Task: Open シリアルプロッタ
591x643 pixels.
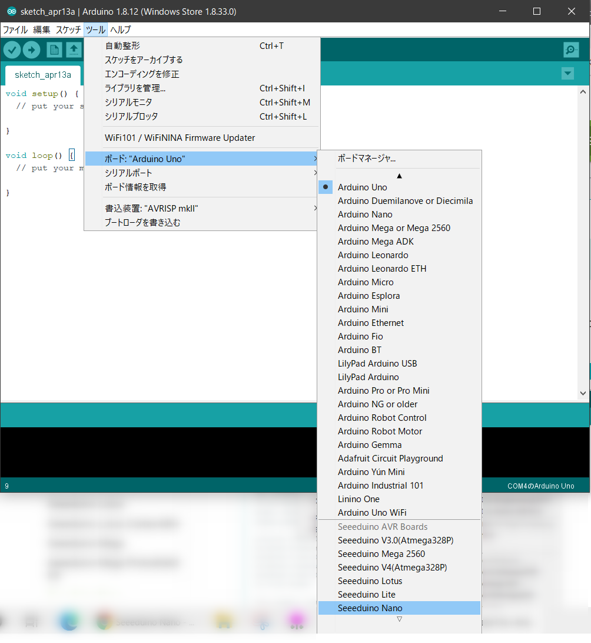Action: click(202, 117)
